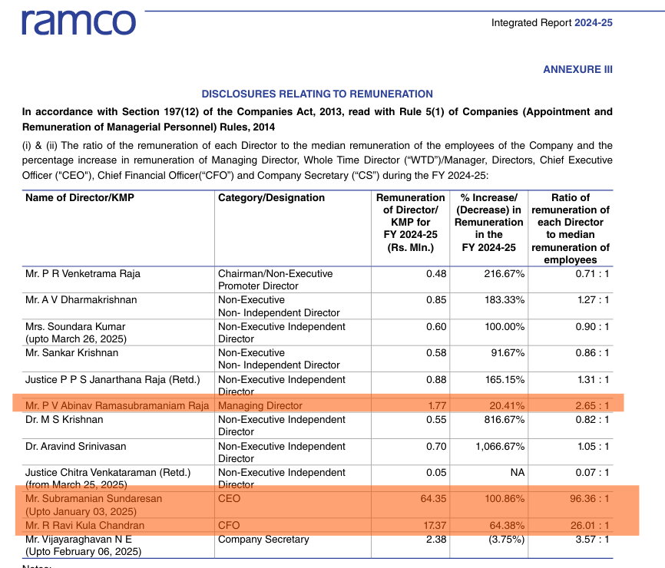This screenshot has height=568, width=665.
Task: Select the name 'Mr. A V Dharmakrishnan'
Action: 81,300
